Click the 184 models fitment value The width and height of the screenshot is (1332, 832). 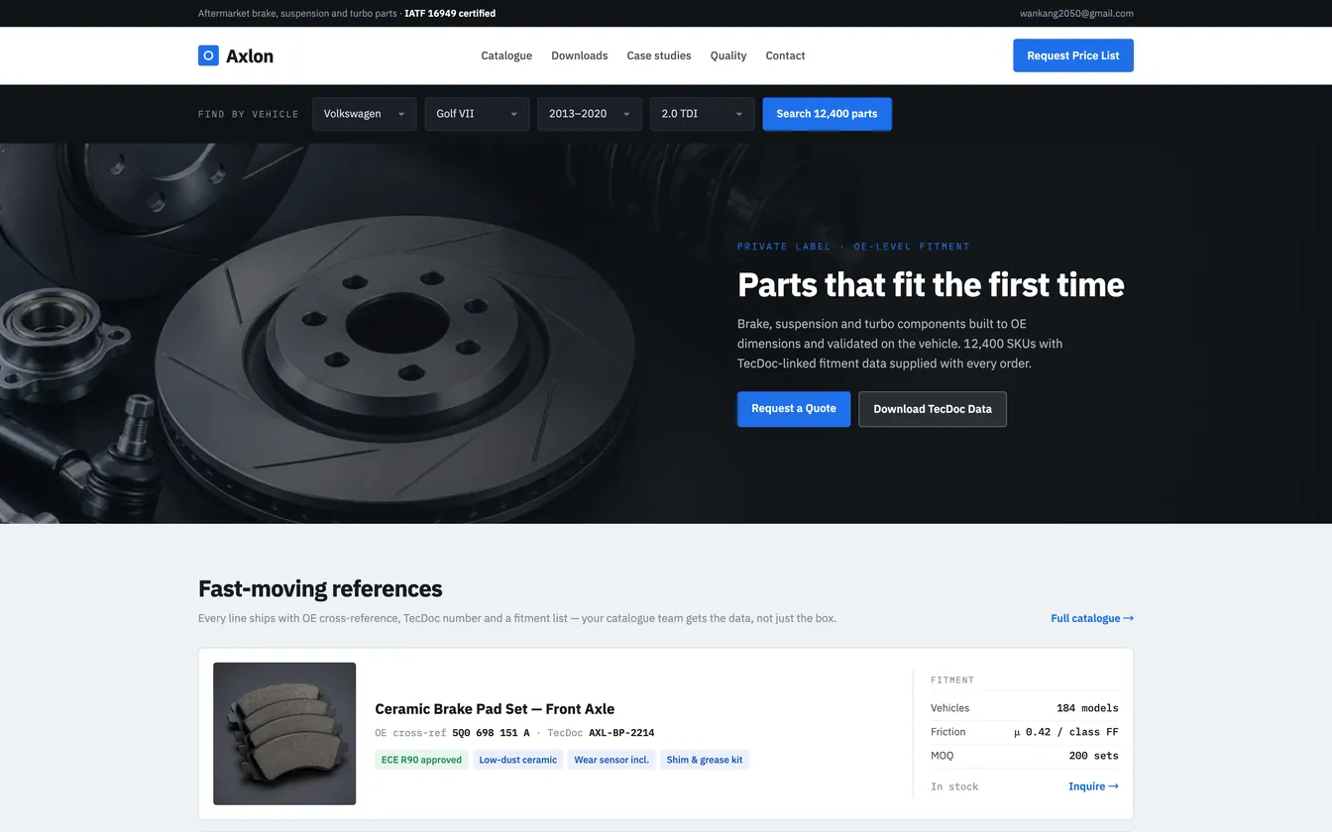tap(1087, 708)
